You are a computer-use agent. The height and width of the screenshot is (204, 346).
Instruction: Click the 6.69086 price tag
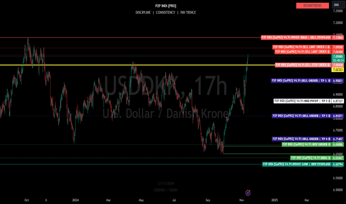(338, 144)
